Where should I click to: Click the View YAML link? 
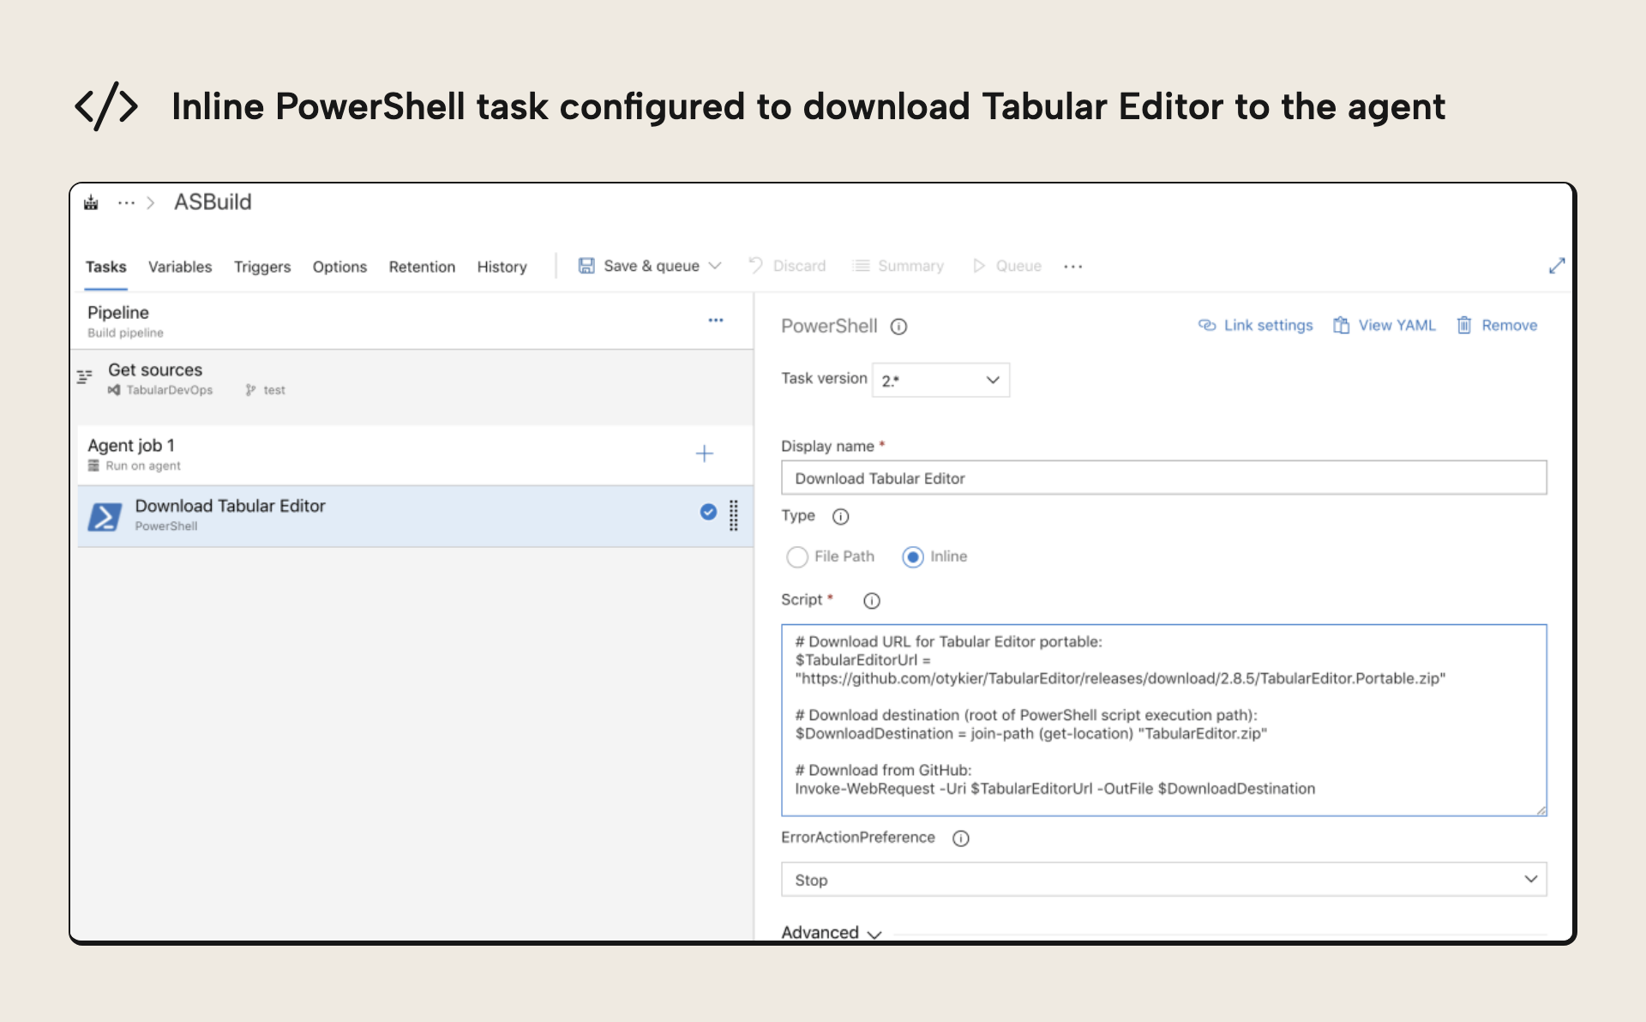(x=1384, y=325)
